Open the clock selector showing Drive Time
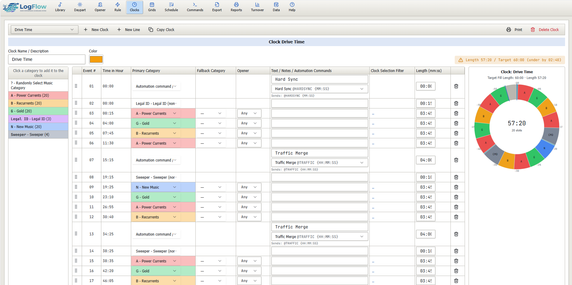The width and height of the screenshot is (572, 285). pos(44,30)
